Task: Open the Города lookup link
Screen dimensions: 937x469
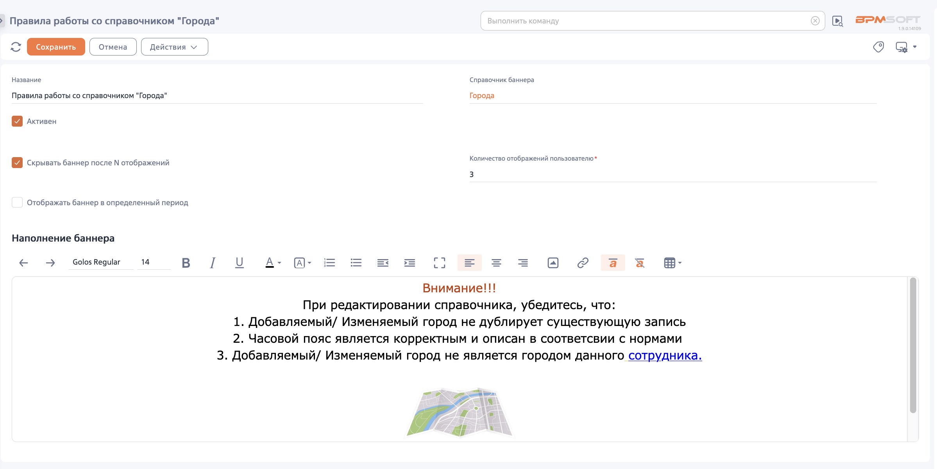Action: coord(482,96)
